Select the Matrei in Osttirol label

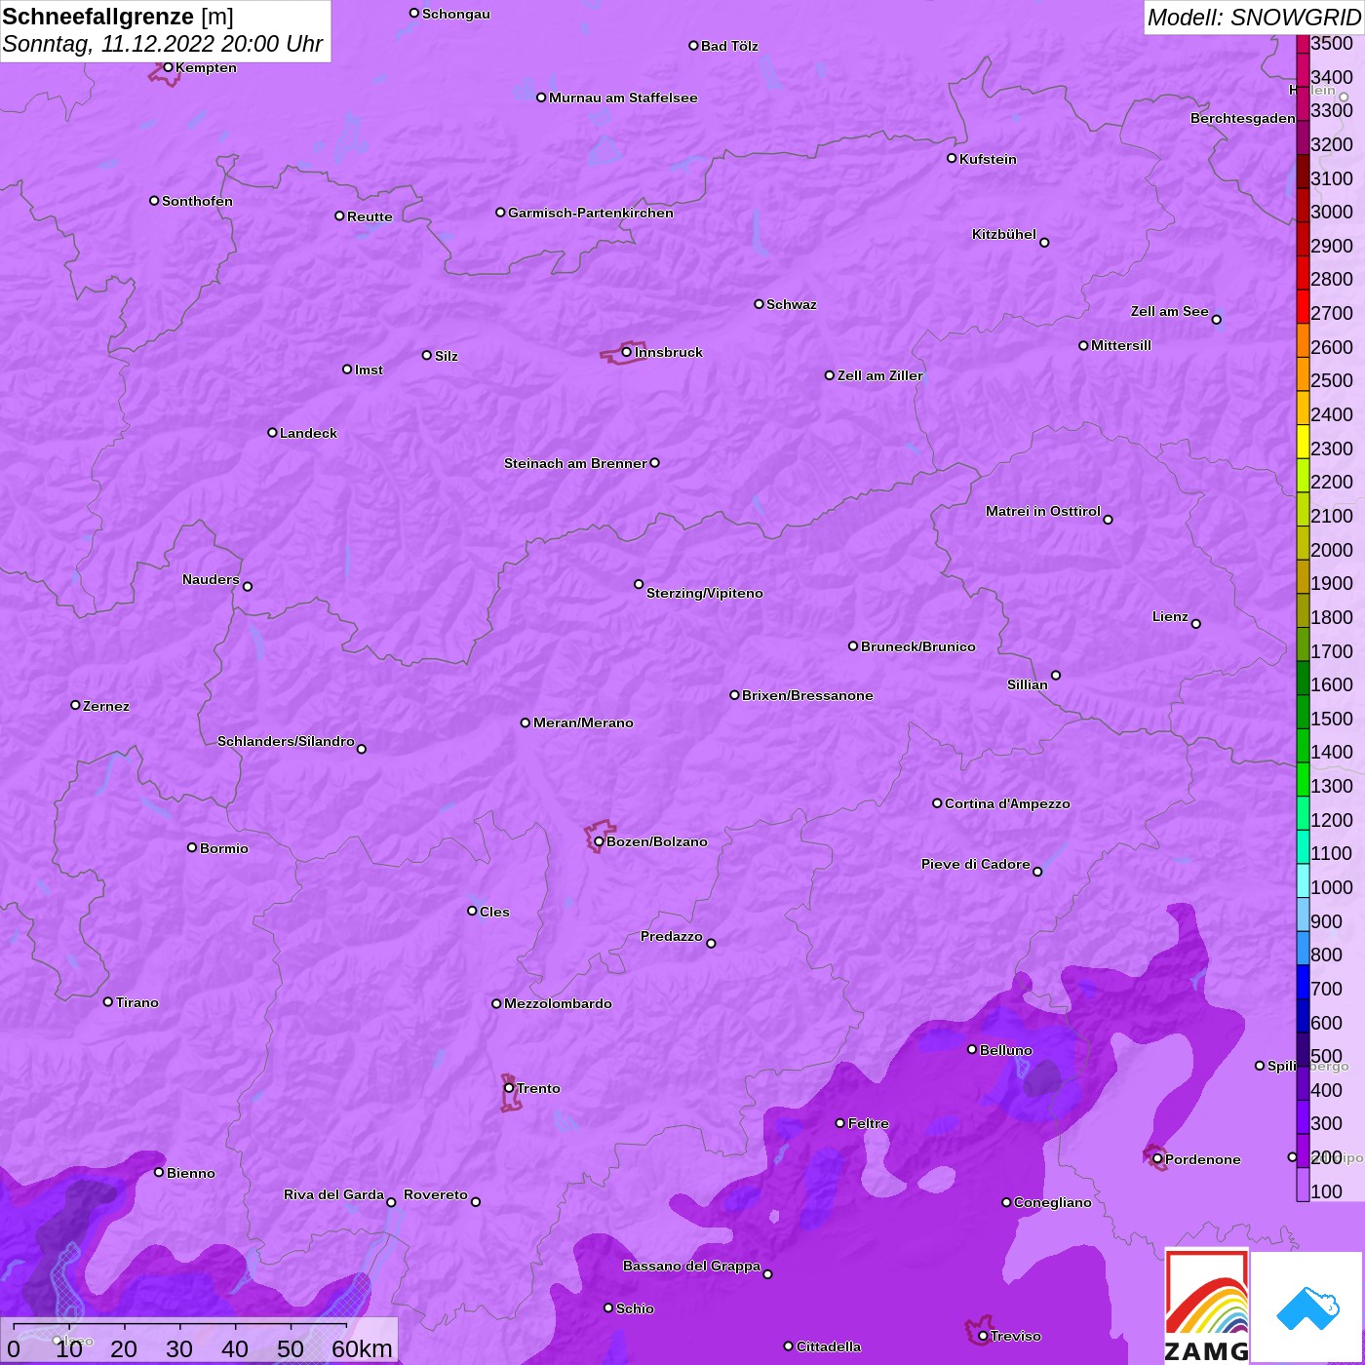[x=1043, y=511]
